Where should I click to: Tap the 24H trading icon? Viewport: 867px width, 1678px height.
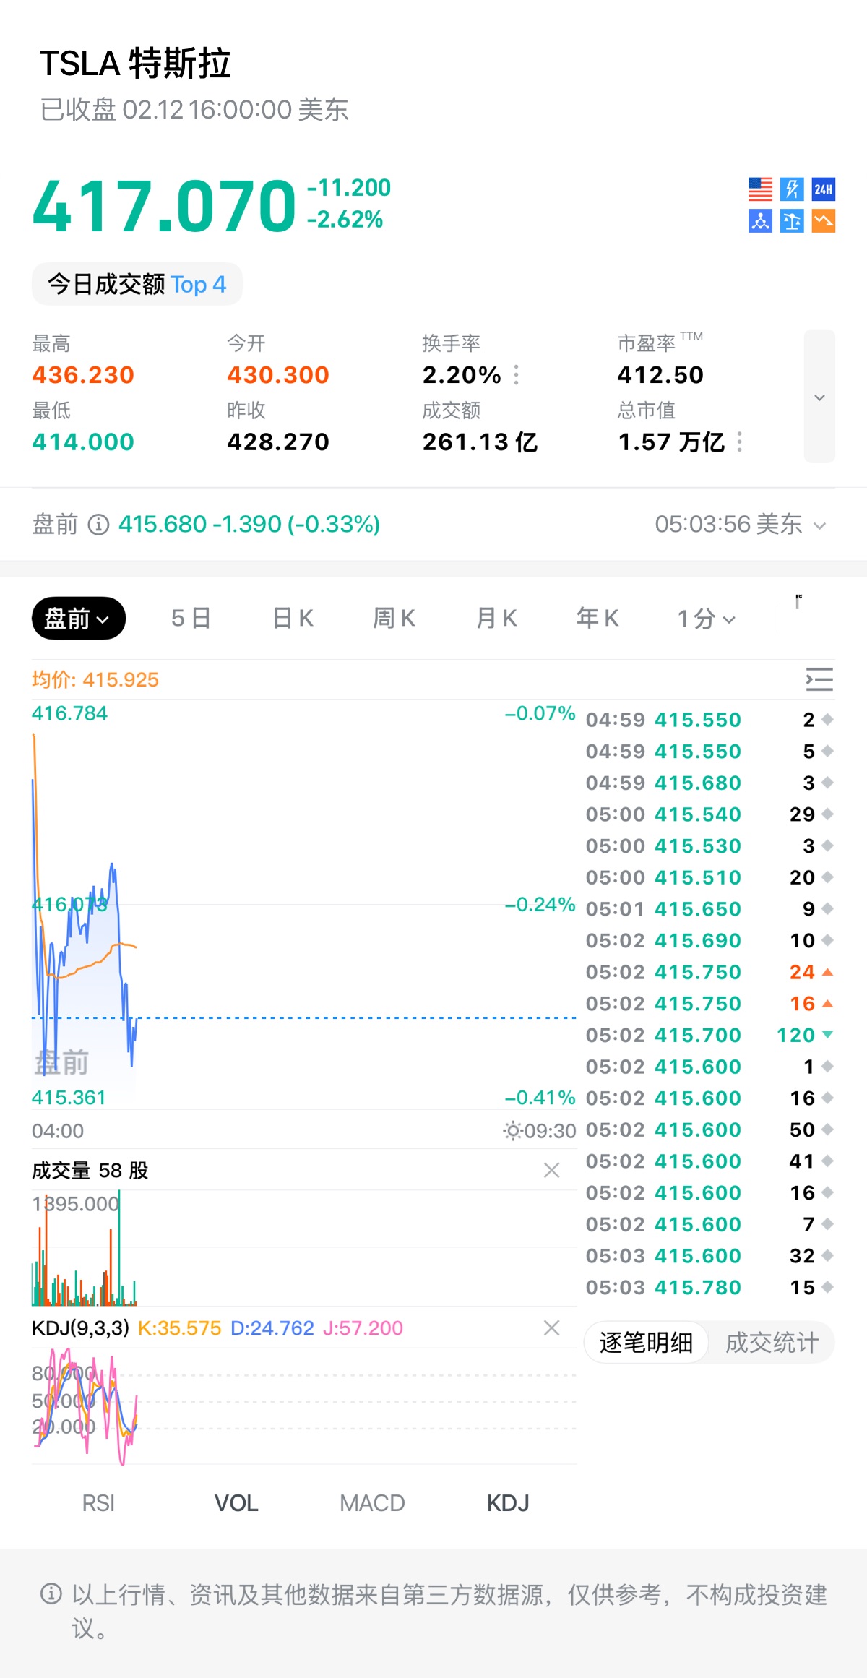click(824, 189)
